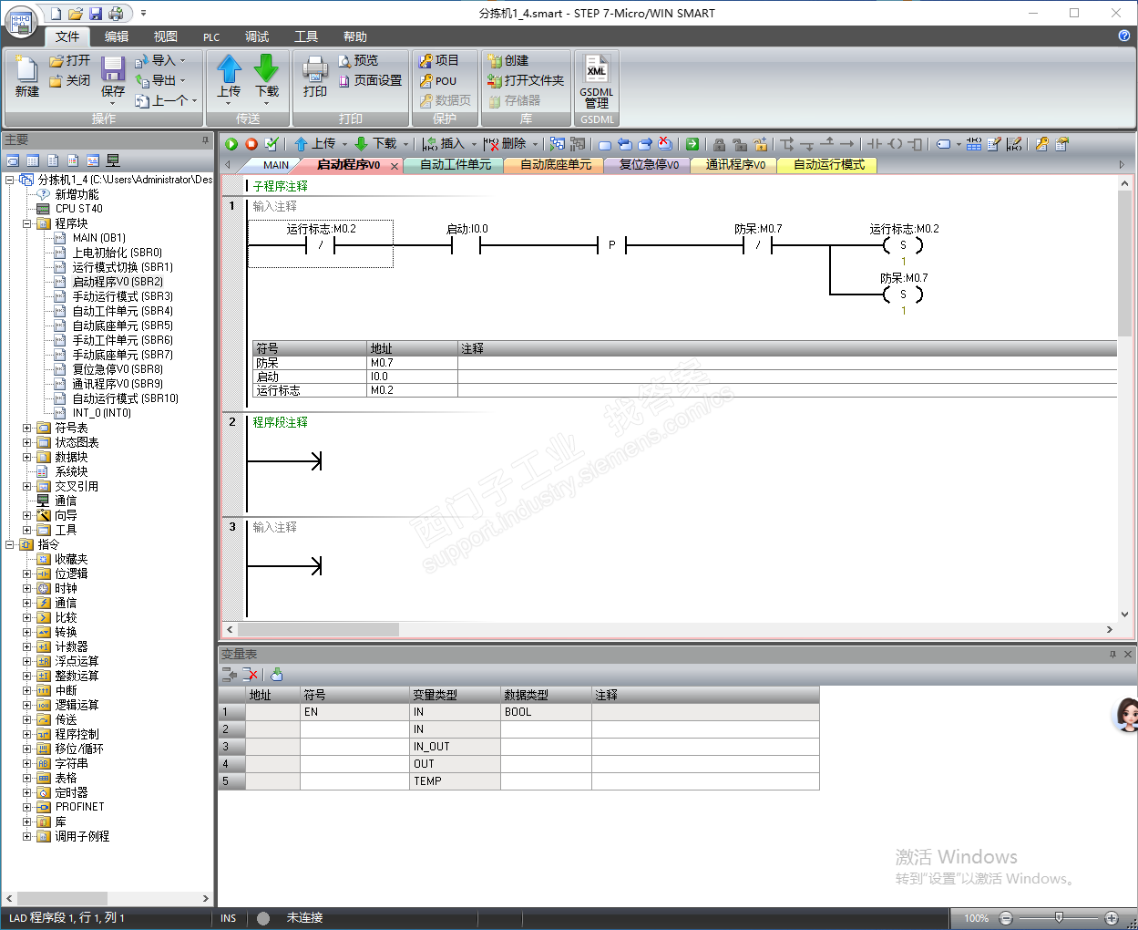The image size is (1138, 930).
Task: Click the zoom slider handle in the status bar
Action: pos(1059,917)
